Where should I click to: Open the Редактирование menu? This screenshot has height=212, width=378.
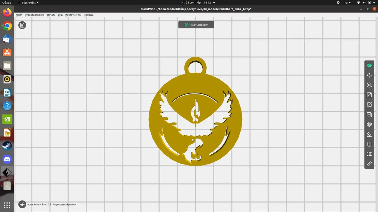[x=34, y=15]
